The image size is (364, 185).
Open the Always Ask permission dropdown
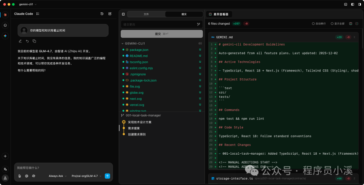[x=58, y=176]
